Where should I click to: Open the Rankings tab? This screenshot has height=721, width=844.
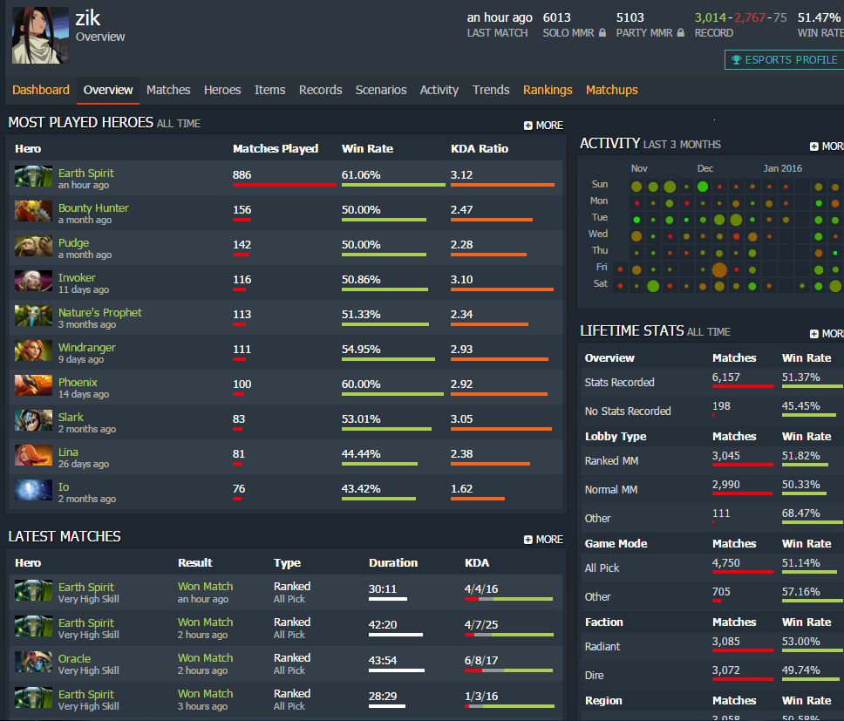(548, 90)
